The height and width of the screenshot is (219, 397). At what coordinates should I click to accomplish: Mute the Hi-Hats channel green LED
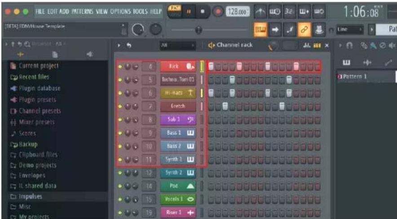pyautogui.click(x=120, y=93)
